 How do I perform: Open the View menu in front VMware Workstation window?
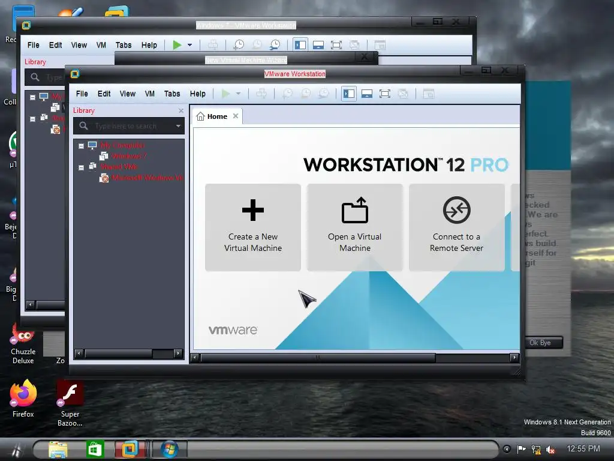pyautogui.click(x=128, y=94)
